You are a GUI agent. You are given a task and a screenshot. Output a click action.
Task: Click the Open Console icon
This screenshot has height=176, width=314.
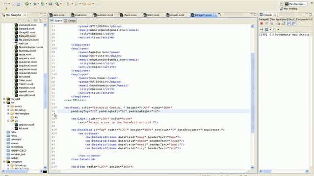[x=274, y=30]
